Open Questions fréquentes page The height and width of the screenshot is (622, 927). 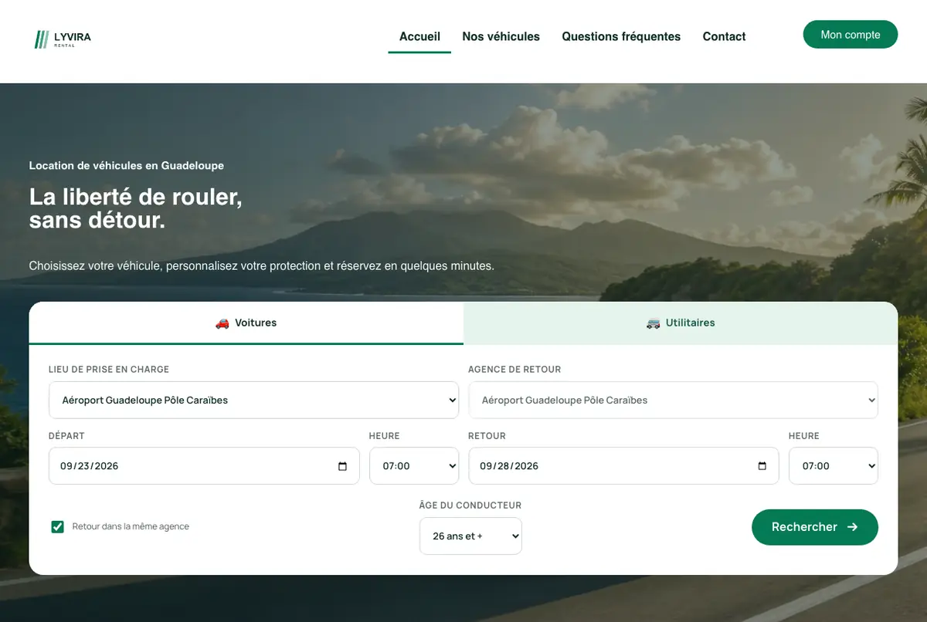click(621, 36)
